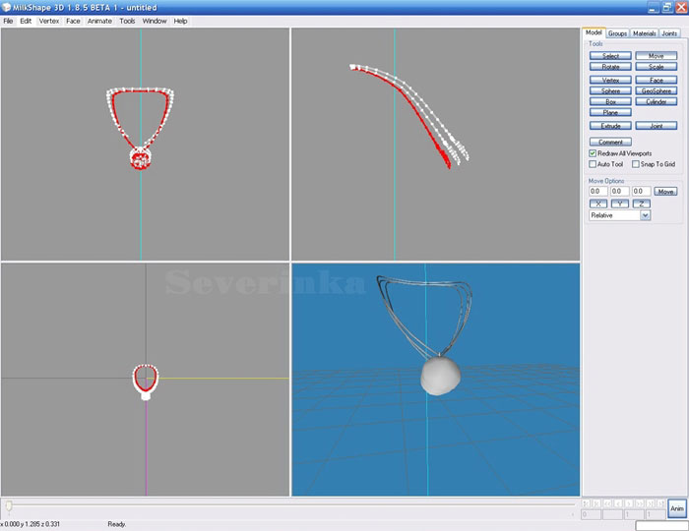Screen dimensions: 689x531
Task: Select the Cylinder primitive tool
Action: pyautogui.click(x=656, y=101)
